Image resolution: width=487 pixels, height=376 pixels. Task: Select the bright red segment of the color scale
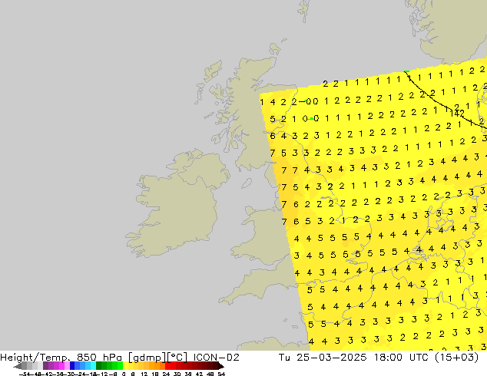pyautogui.click(x=167, y=366)
